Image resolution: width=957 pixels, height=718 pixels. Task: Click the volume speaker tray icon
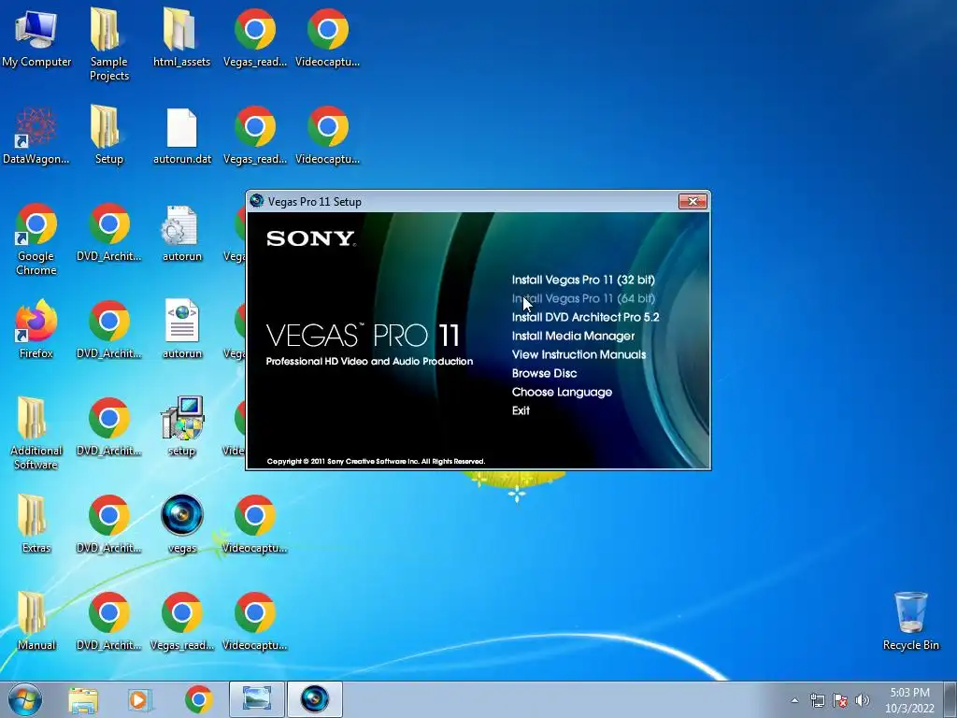(863, 700)
